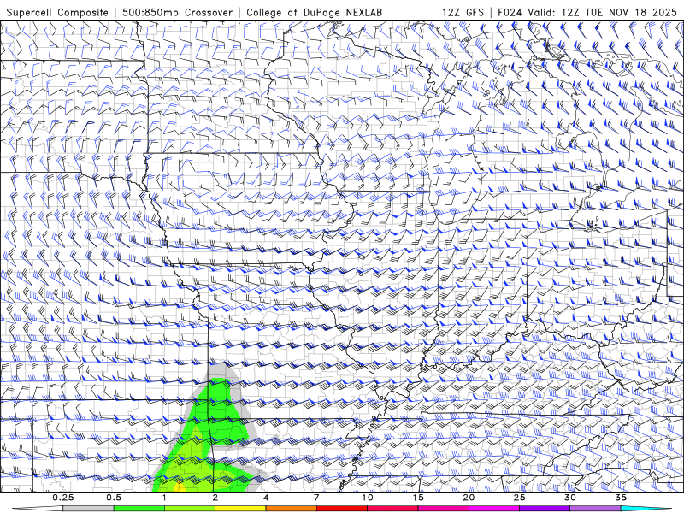Click 'College of DuPage NEXLAB' header text

pos(314,12)
